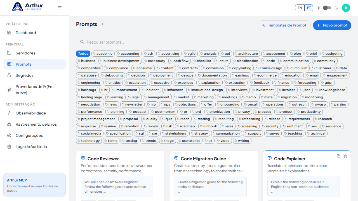Filter prompts by owasp tag
Image resolution: width=358 pixels, height=201 pixels.
point(319,104)
